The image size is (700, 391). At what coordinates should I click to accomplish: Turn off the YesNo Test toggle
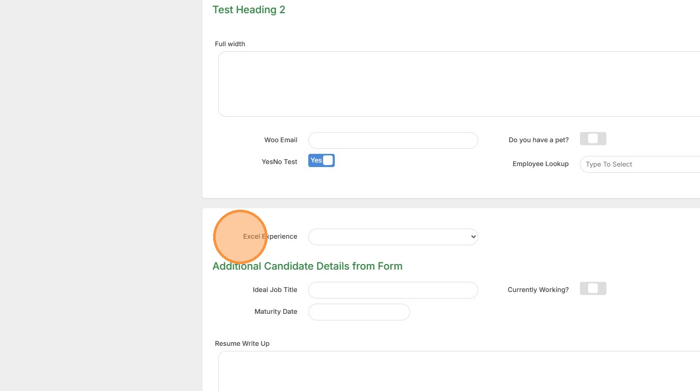[321, 160]
